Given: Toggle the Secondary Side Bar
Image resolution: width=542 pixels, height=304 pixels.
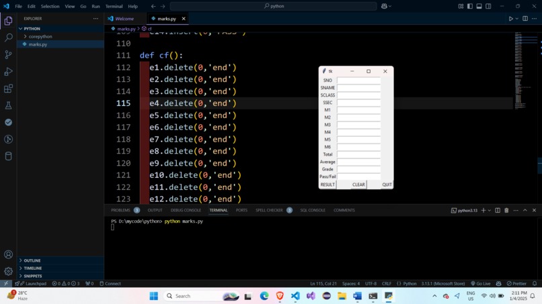Looking at the screenshot, I should pos(488,6).
